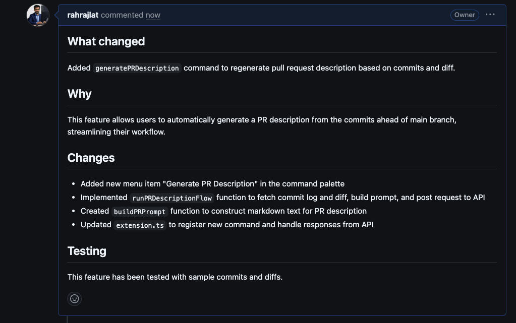The width and height of the screenshot is (516, 323).
Task: Click the Generate PR Description bullet item
Action: point(212,183)
